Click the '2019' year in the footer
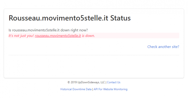Screen dimensions: 188x98 (74, 82)
